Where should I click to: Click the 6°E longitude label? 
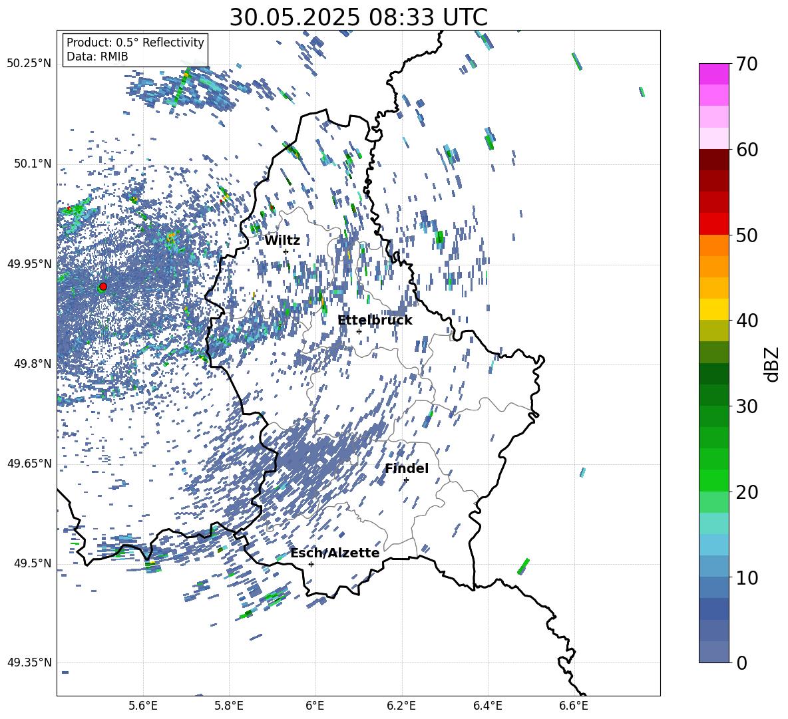pos(315,706)
